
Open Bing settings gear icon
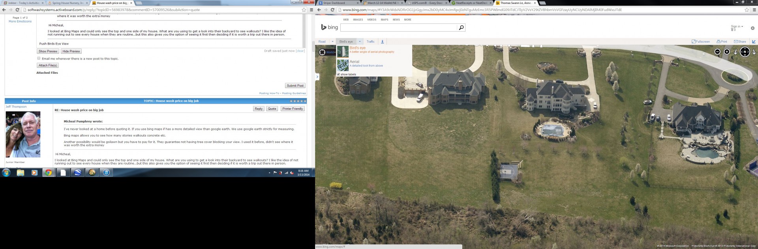pyautogui.click(x=752, y=28)
